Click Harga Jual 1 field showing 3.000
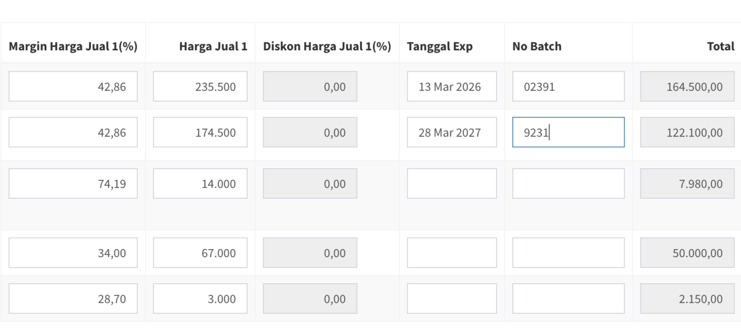This screenshot has width=741, height=330. (x=200, y=299)
